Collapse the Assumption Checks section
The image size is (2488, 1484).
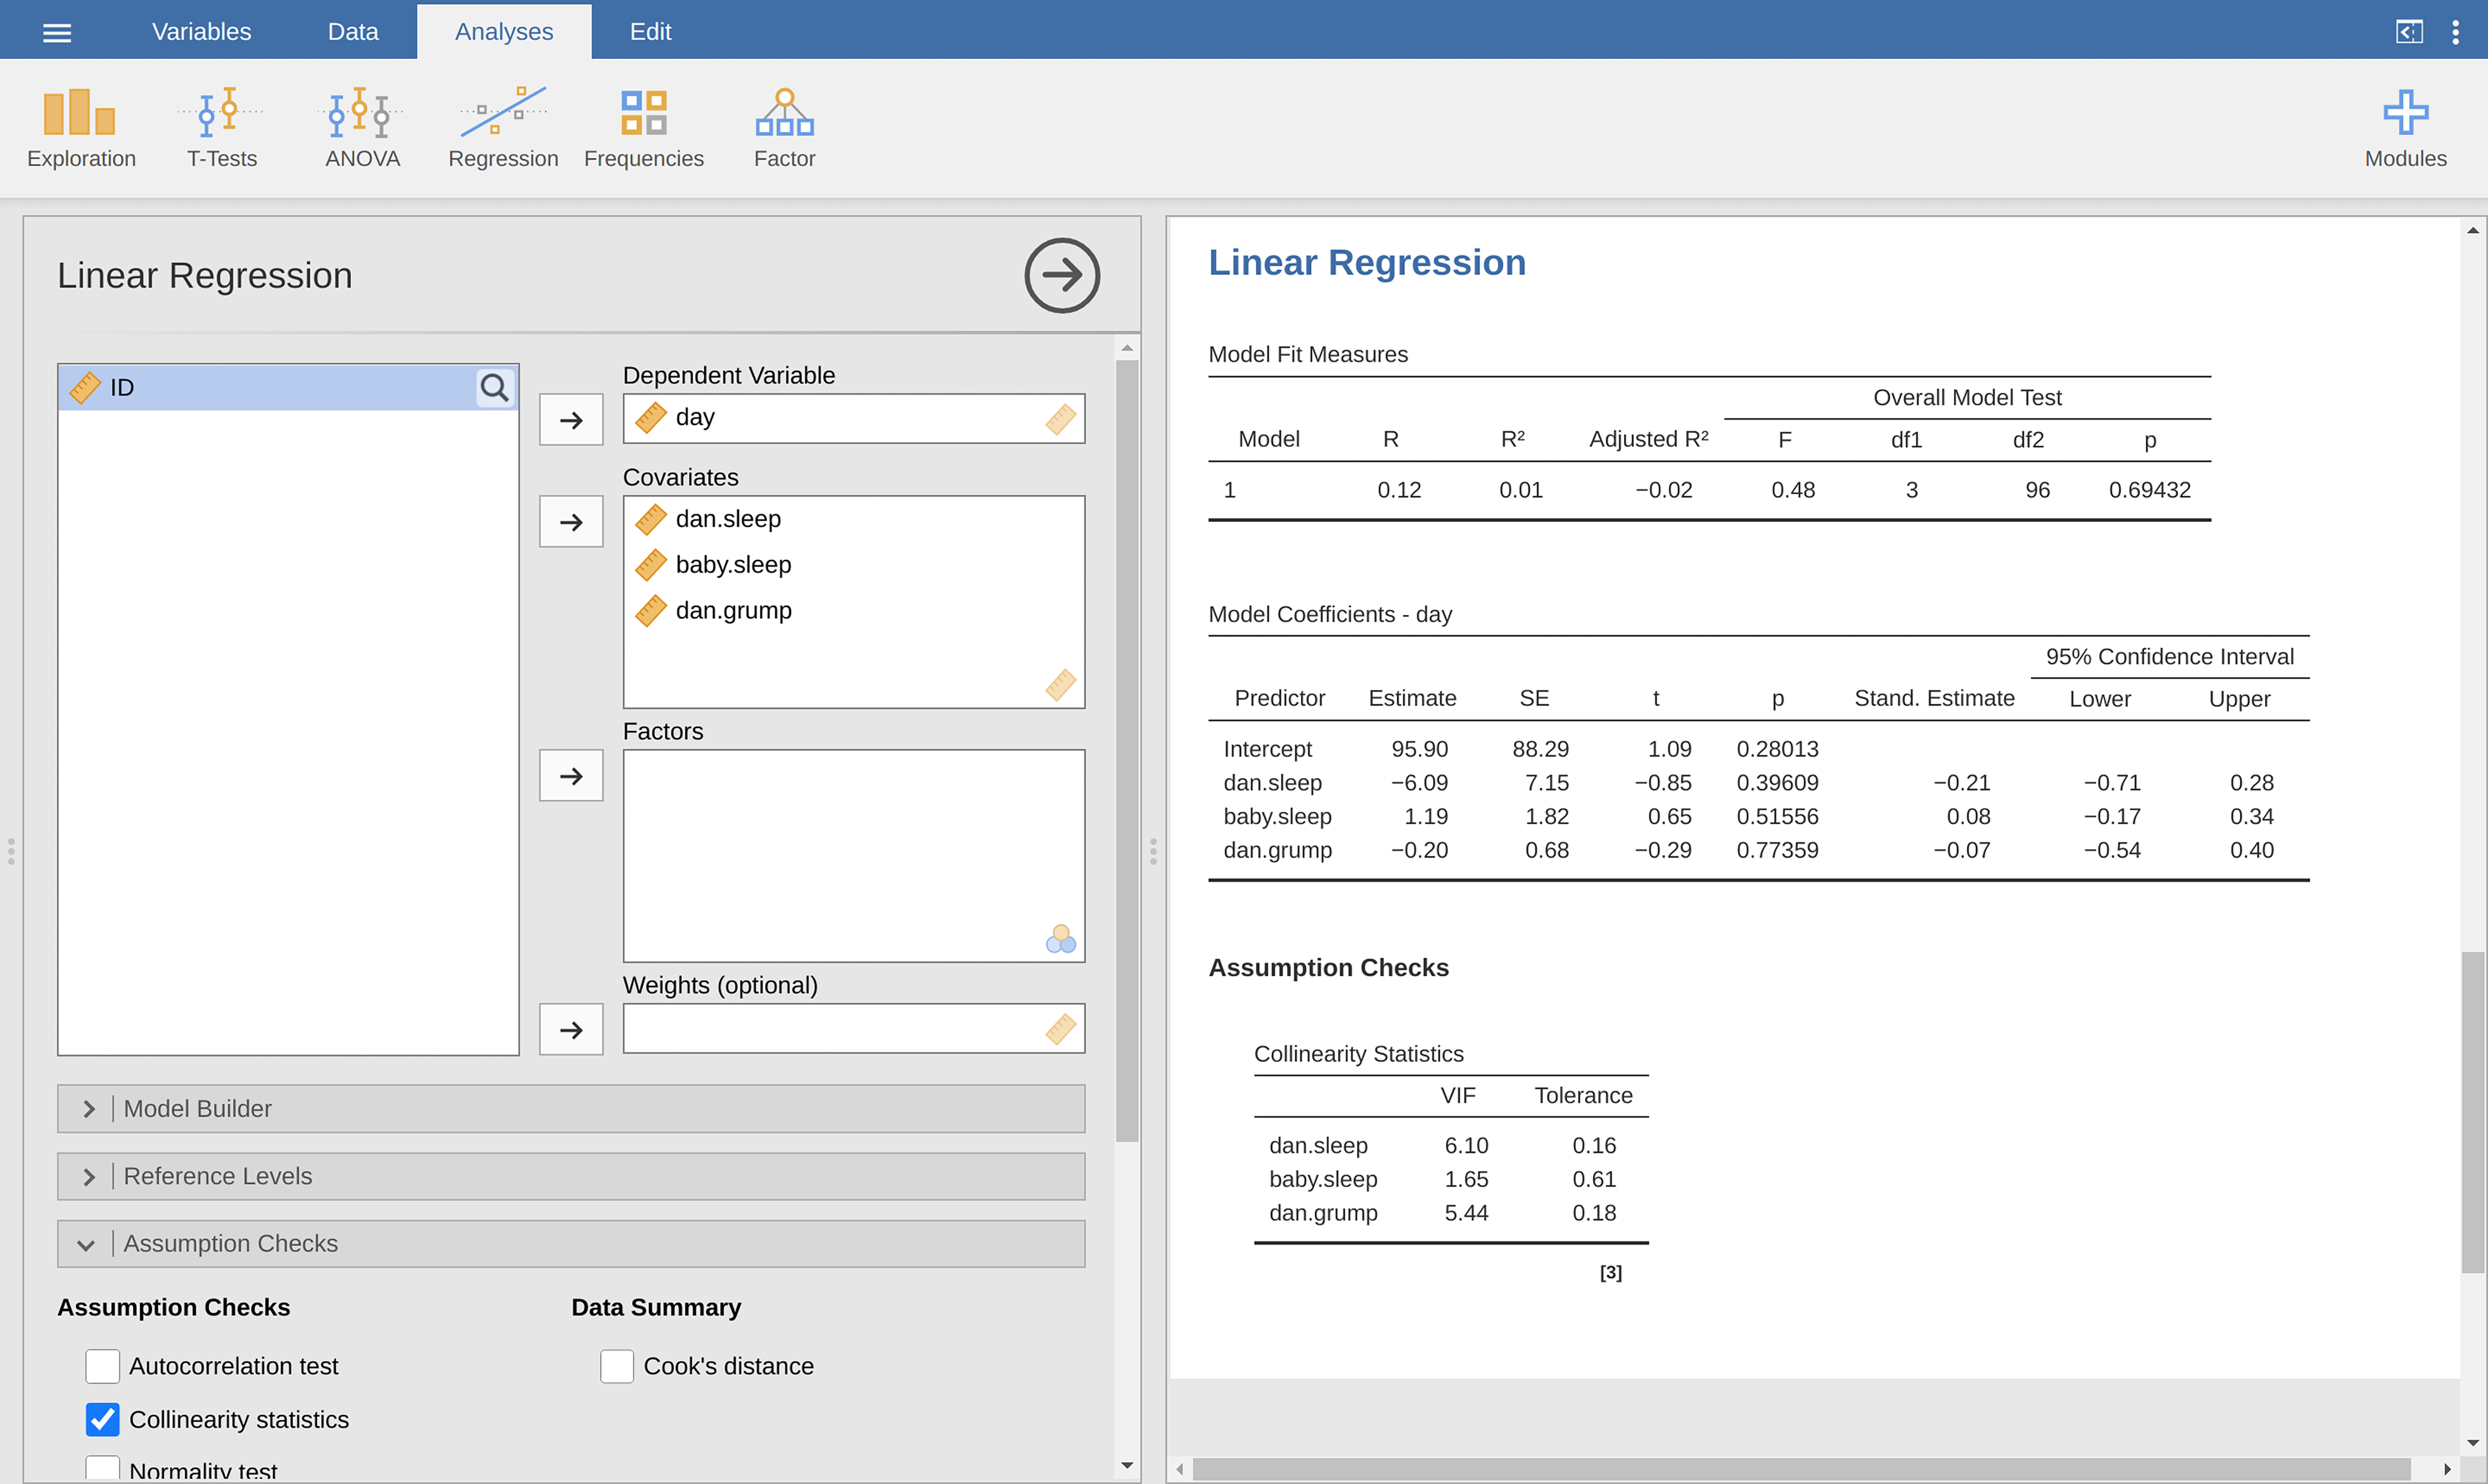click(571, 1243)
